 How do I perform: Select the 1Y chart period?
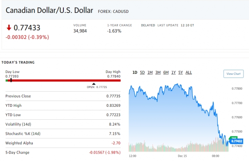pos(174,73)
